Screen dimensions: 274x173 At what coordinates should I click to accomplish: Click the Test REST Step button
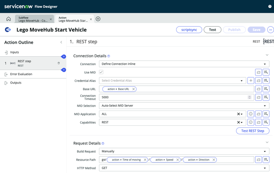(x=253, y=131)
